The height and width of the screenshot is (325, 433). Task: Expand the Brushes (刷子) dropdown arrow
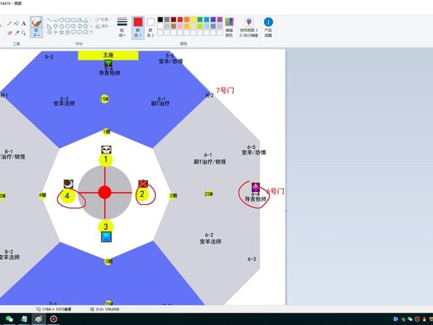pyautogui.click(x=38, y=35)
